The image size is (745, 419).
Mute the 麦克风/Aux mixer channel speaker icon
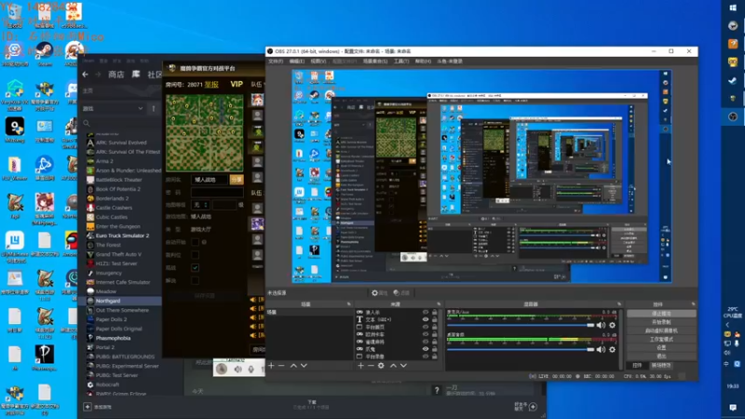601,325
